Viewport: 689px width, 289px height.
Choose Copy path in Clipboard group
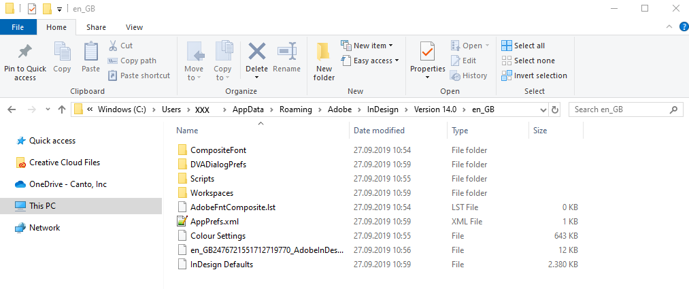pos(132,61)
